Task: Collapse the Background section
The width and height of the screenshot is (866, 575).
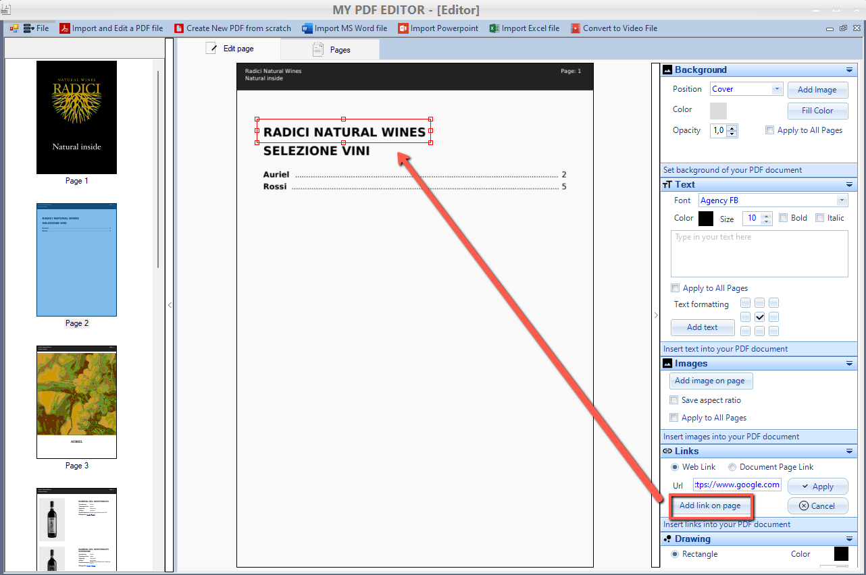Action: tap(849, 70)
